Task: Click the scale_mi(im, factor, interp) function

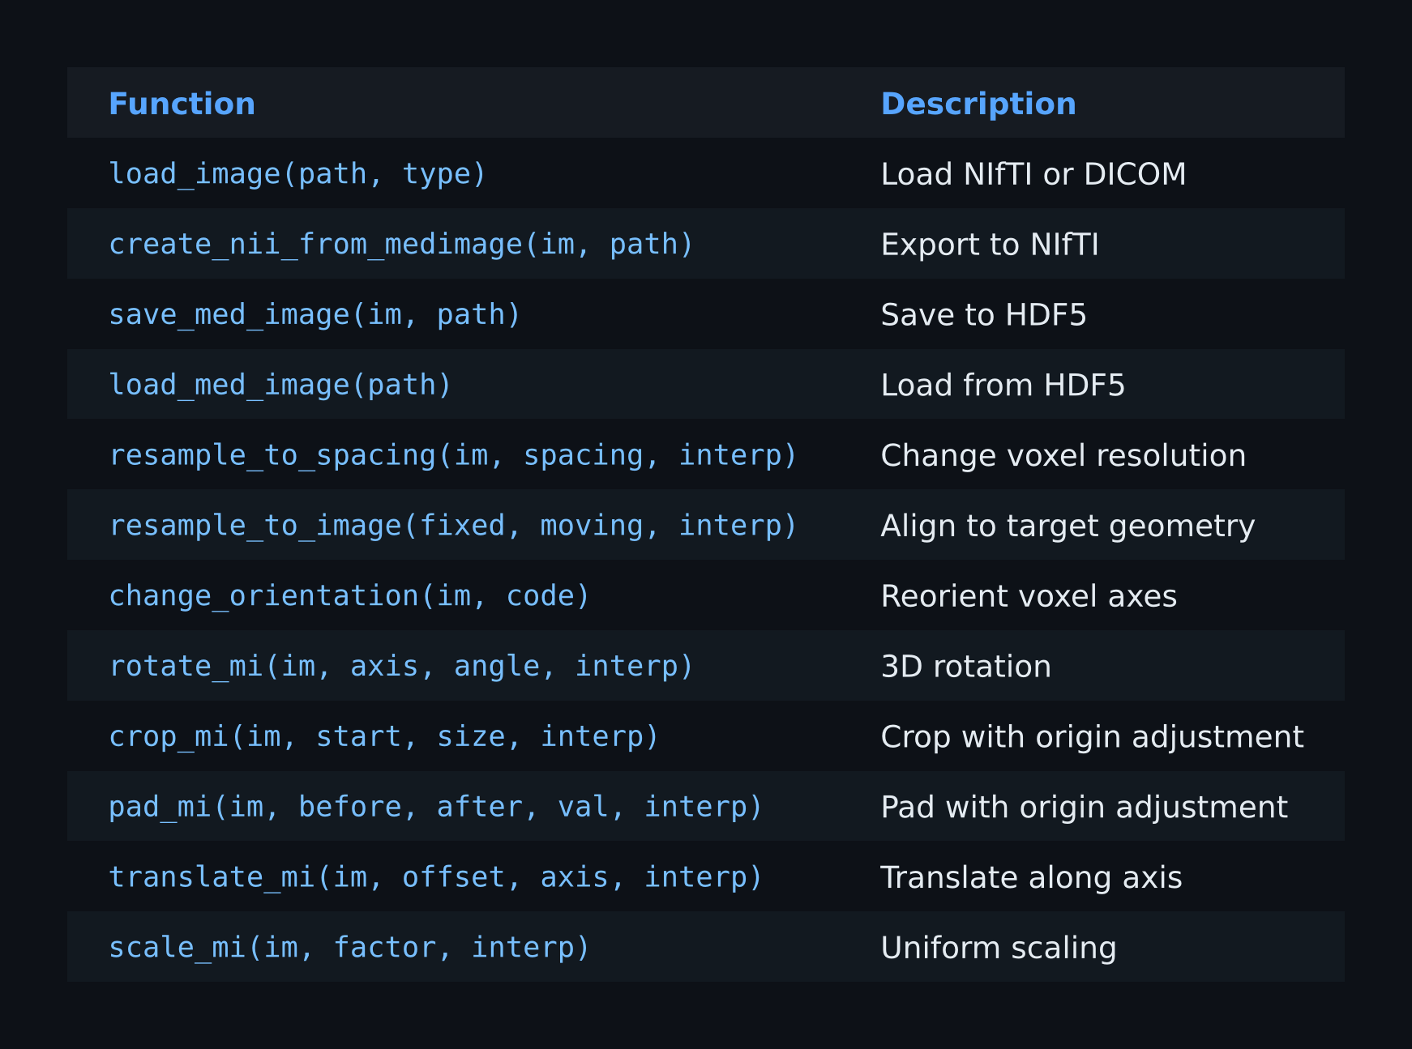Action: click(x=349, y=948)
